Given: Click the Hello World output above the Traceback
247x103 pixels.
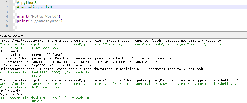Looking at the screenshot, I should click(10, 51).
